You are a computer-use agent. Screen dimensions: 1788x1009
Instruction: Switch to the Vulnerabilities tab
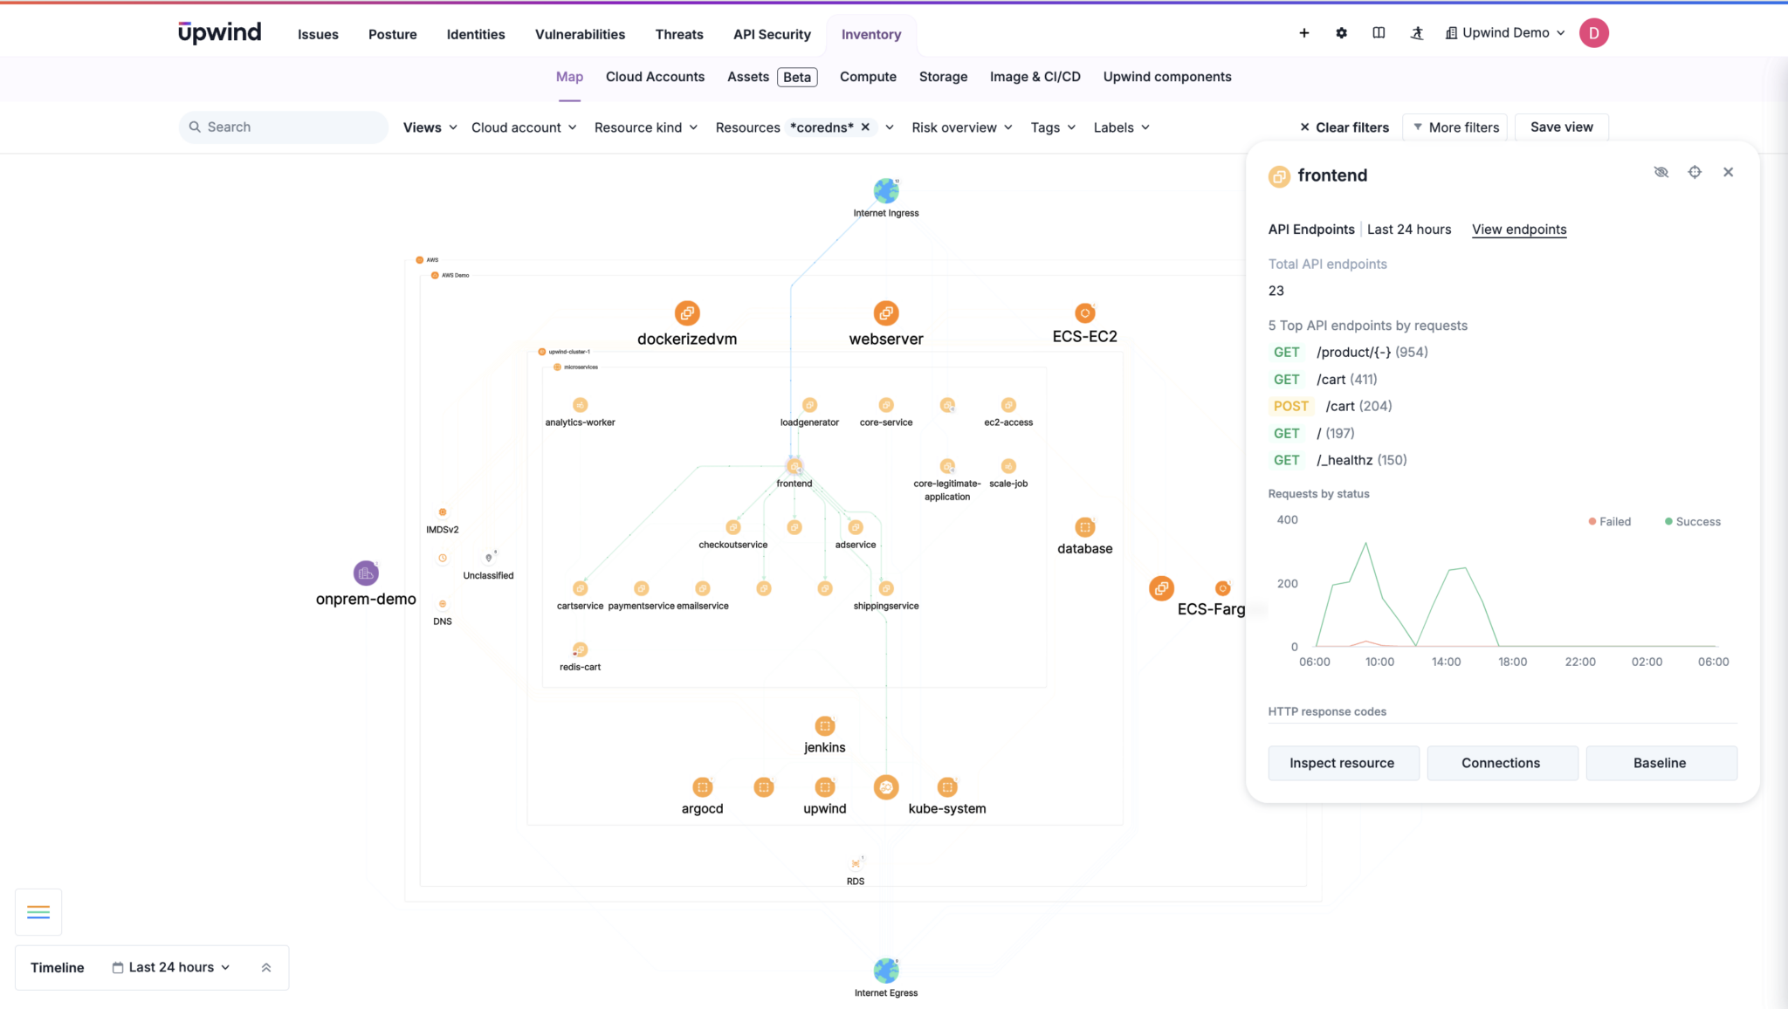(x=580, y=34)
